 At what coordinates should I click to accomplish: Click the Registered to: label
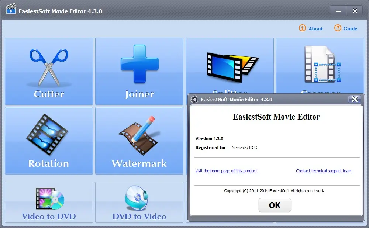coord(210,148)
